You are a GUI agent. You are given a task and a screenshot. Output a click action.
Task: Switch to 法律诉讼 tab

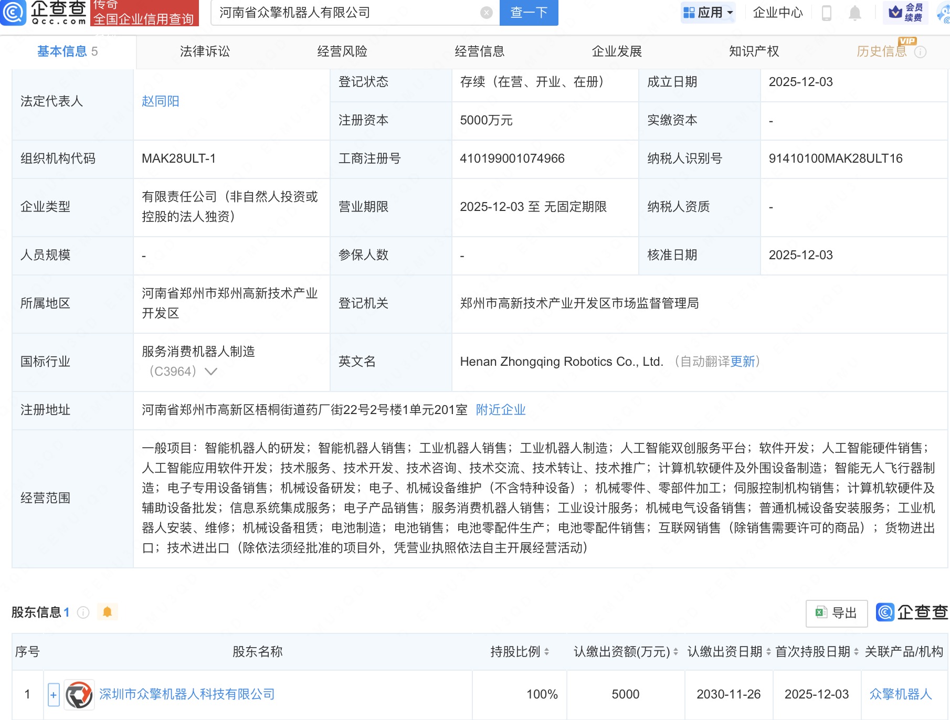[205, 51]
